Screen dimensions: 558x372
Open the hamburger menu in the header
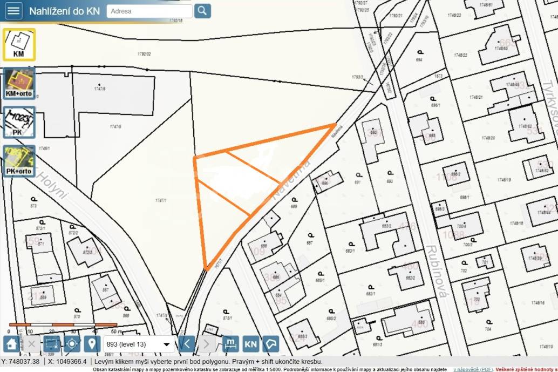coord(13,10)
